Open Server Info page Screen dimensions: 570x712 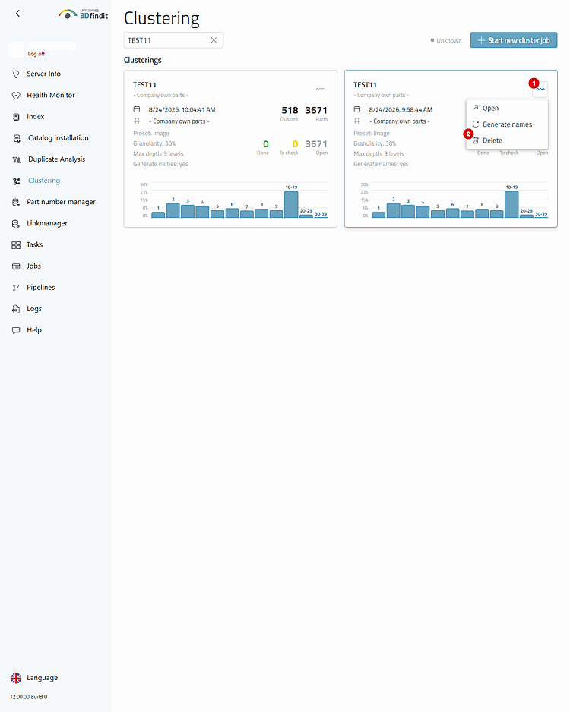point(43,74)
